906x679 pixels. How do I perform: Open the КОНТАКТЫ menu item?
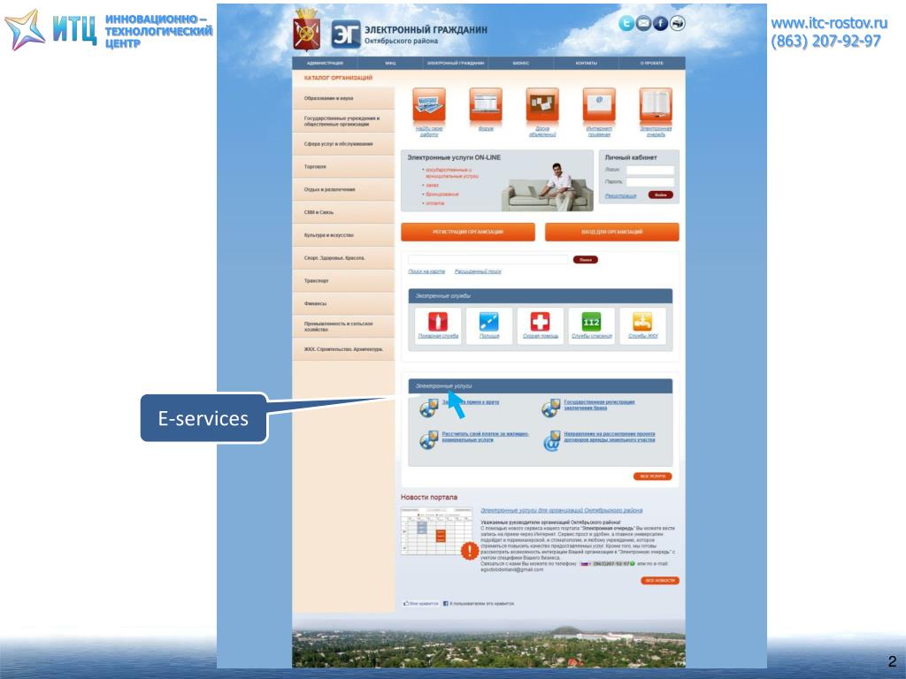pos(586,63)
